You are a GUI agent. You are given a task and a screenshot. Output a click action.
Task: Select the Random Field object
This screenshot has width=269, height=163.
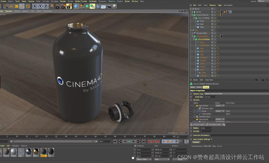tap(202, 33)
